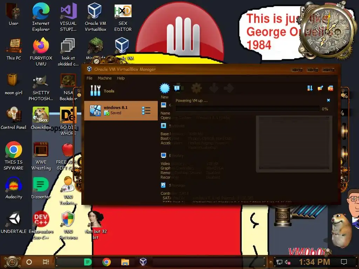The height and width of the screenshot is (269, 359).
Task: Click the Powering VM up progress bar
Action: (248, 109)
